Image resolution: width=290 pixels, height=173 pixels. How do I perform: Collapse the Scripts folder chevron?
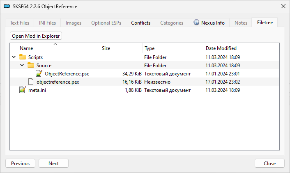pyautogui.click(x=14, y=57)
